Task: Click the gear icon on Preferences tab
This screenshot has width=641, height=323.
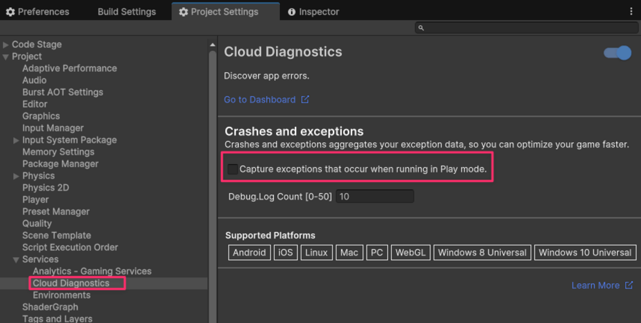Action: point(11,11)
